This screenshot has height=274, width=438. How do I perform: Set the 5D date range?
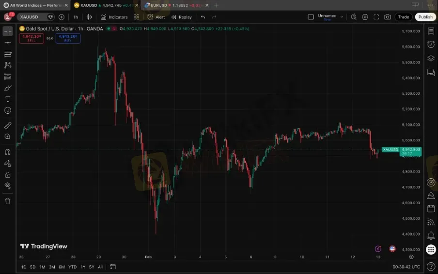(x=32, y=267)
